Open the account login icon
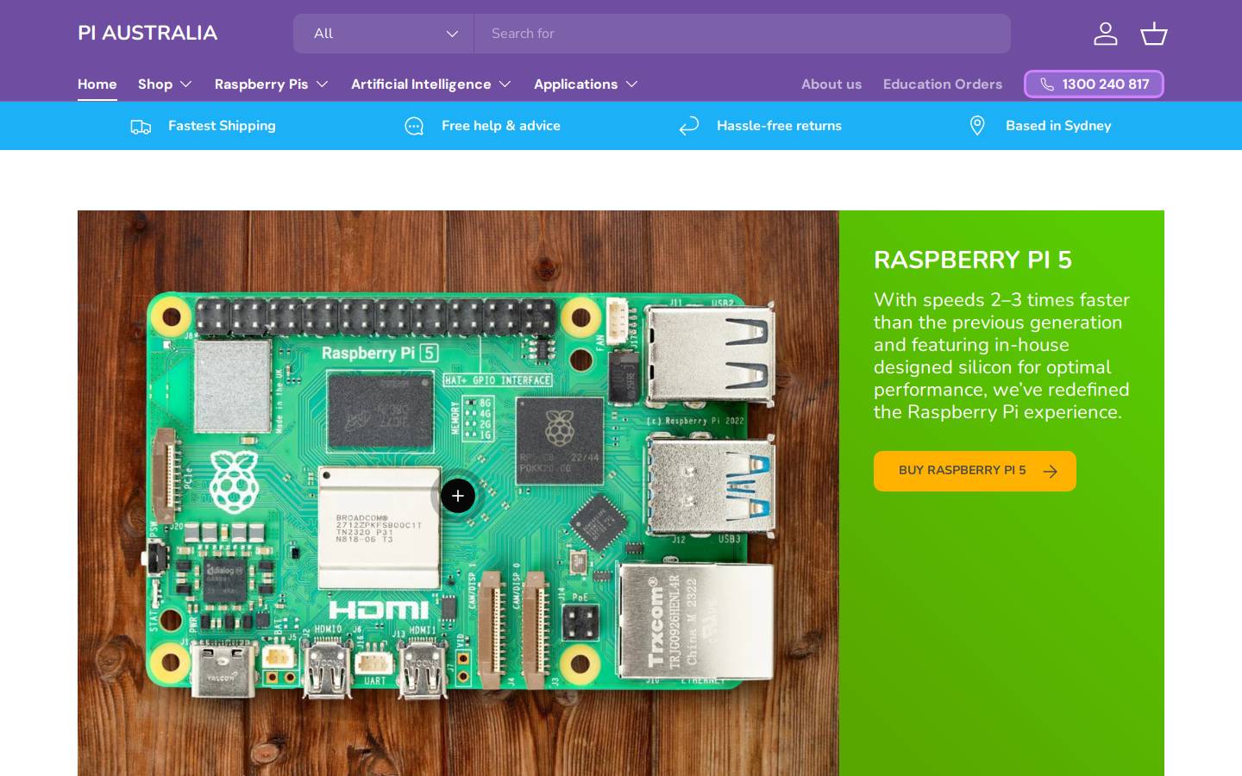Screen dimensions: 1242x776 [1105, 34]
